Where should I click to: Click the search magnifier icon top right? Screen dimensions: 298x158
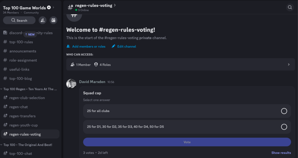click(x=290, y=7)
